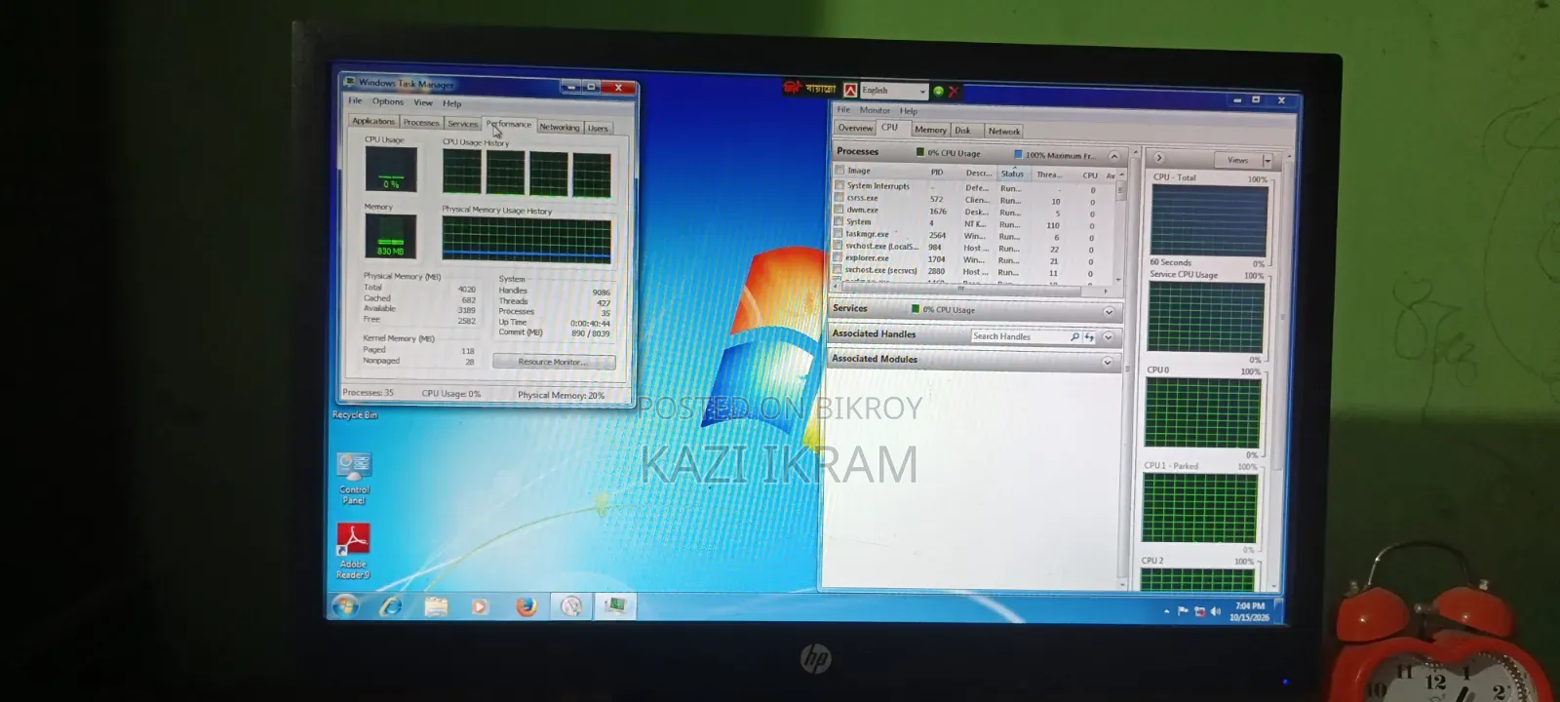The height and width of the screenshot is (702, 1560).
Task: Click inside the Search Handles field
Action: coord(1019,336)
